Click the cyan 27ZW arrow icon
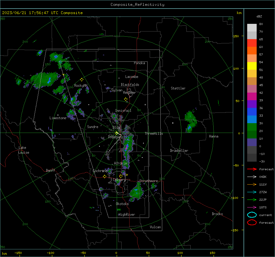The image size is (275, 257). 252,192
